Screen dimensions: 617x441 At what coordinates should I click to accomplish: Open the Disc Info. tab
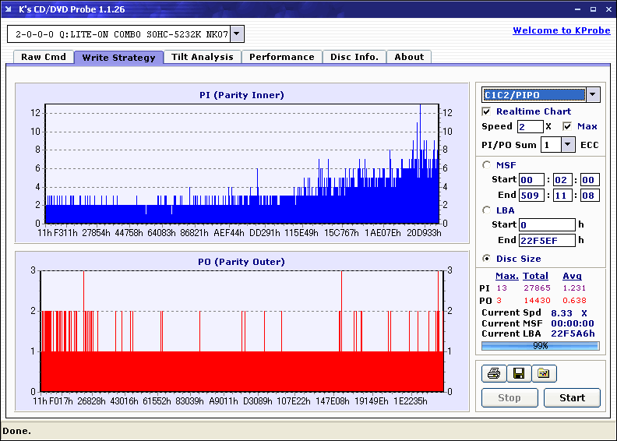tap(354, 57)
